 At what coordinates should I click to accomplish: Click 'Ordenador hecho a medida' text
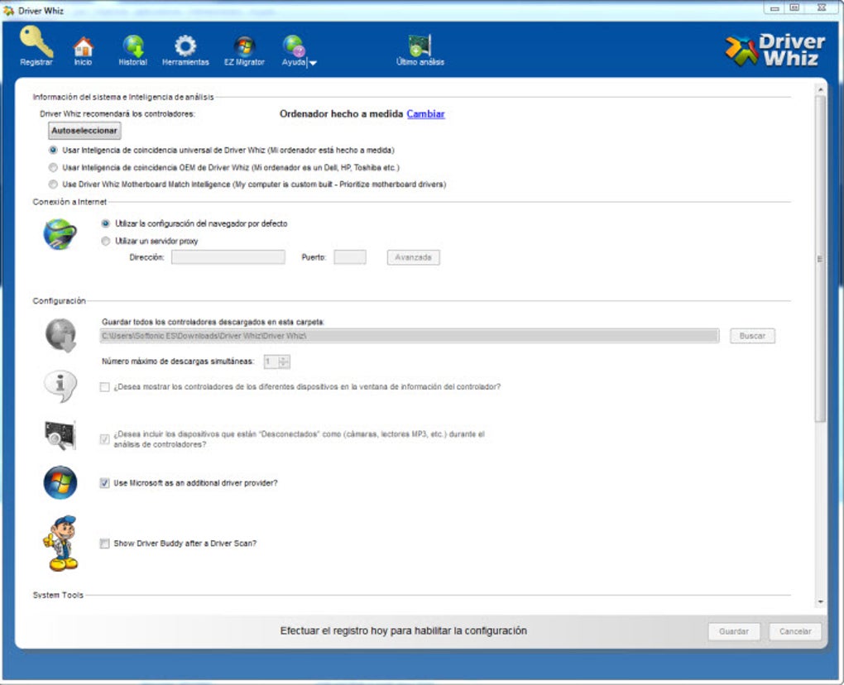(341, 113)
